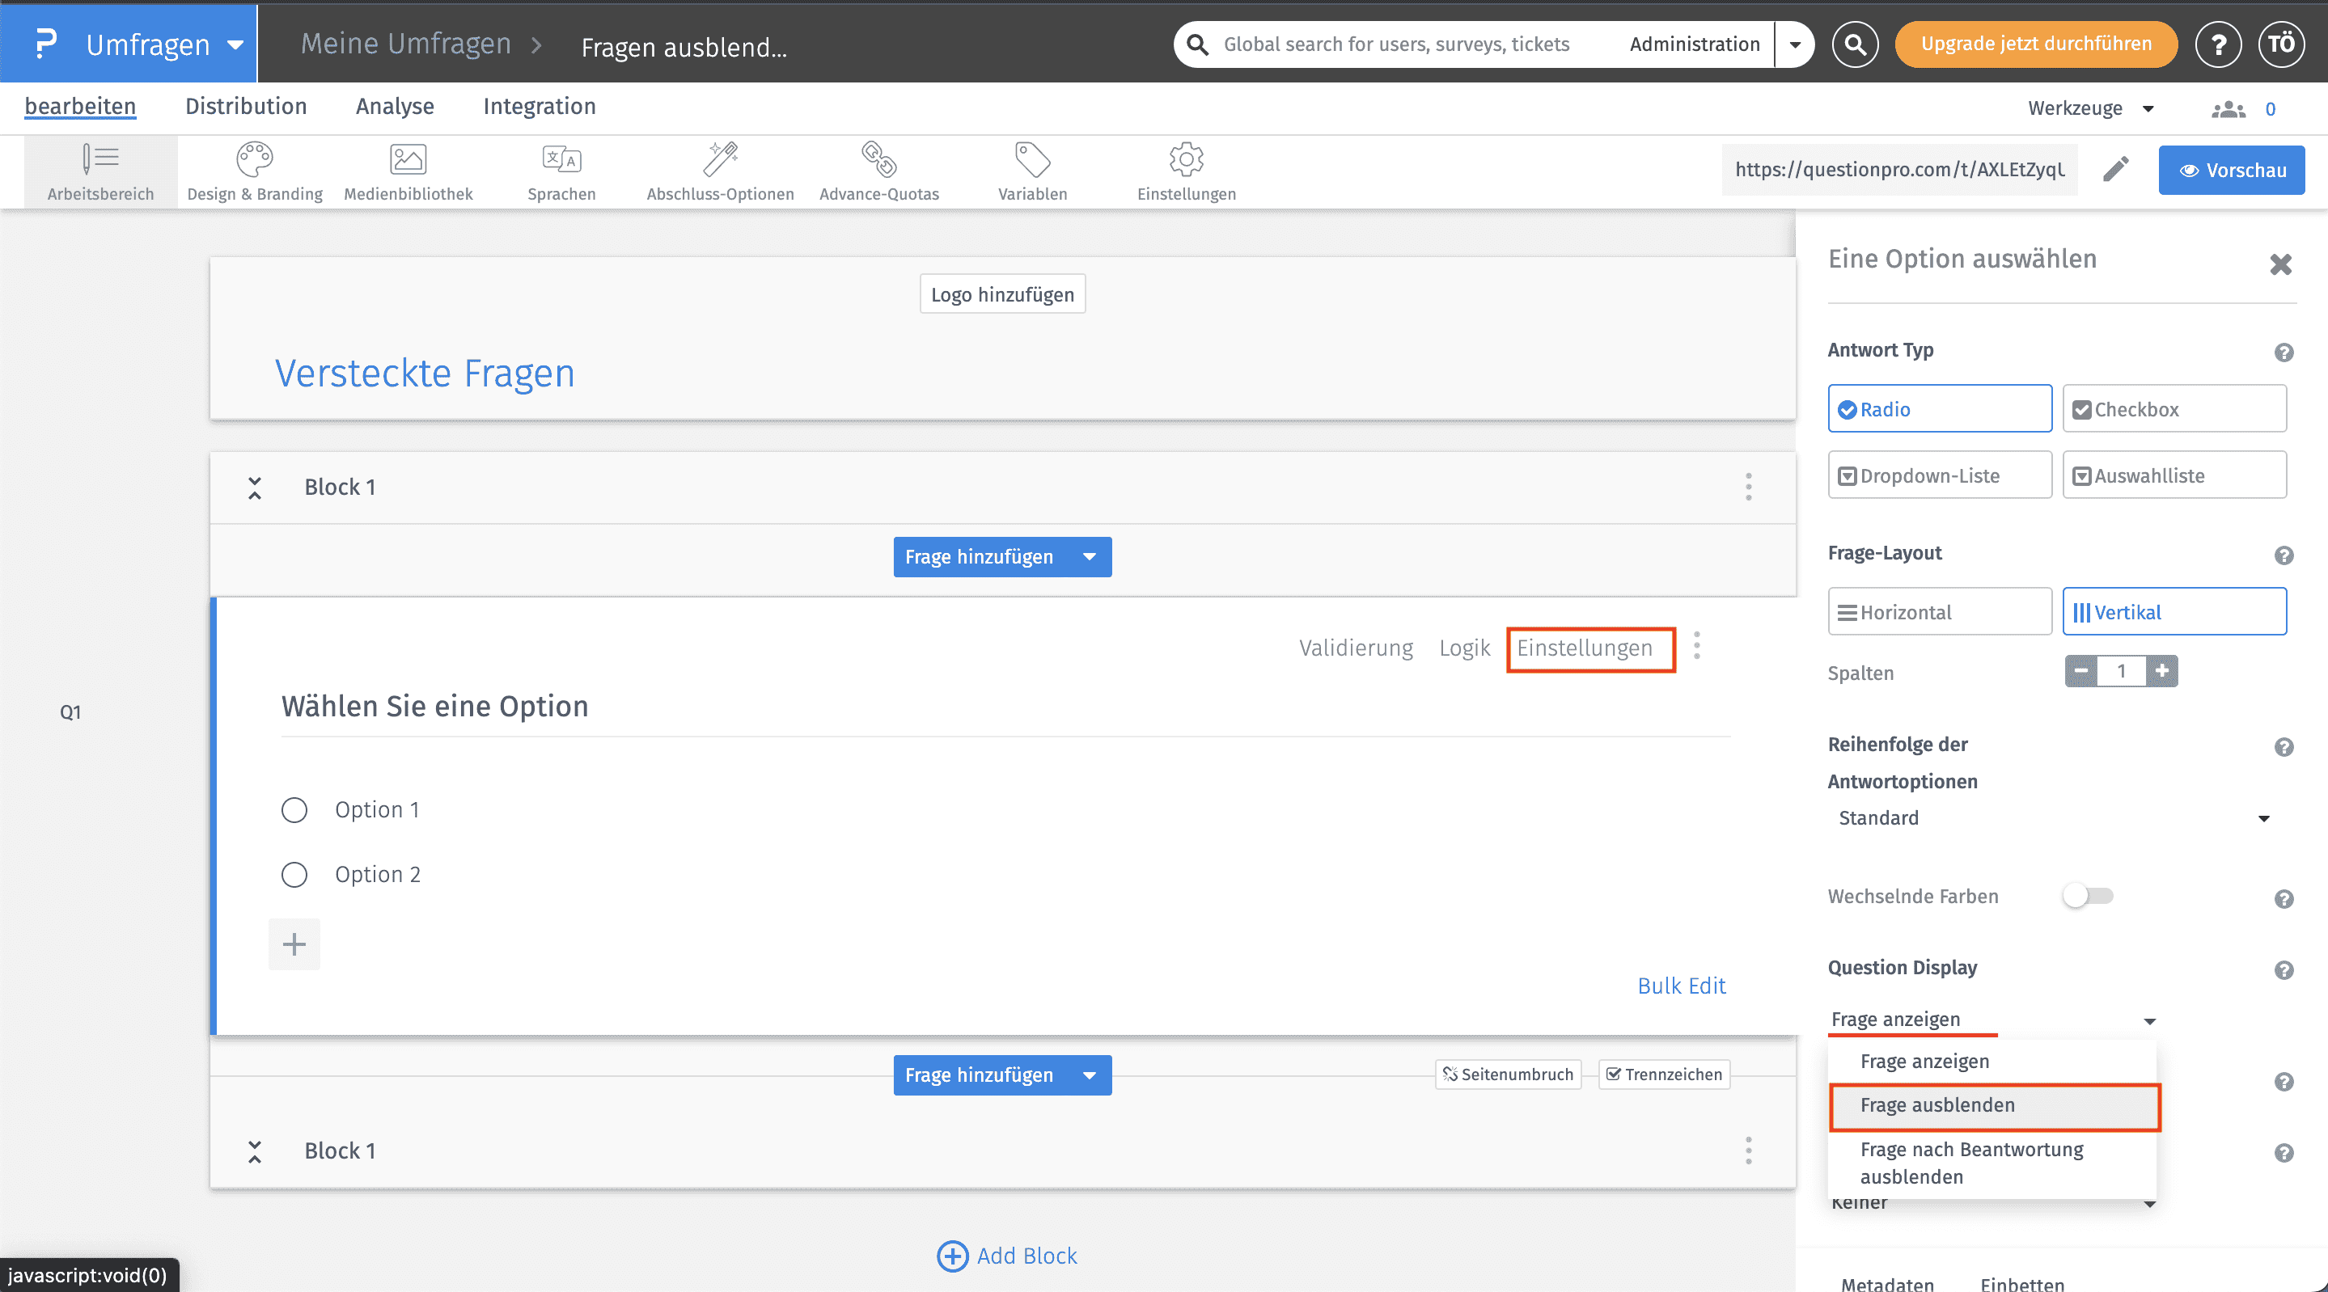
Task: Open Advance-Quotas icon
Action: [x=878, y=161]
